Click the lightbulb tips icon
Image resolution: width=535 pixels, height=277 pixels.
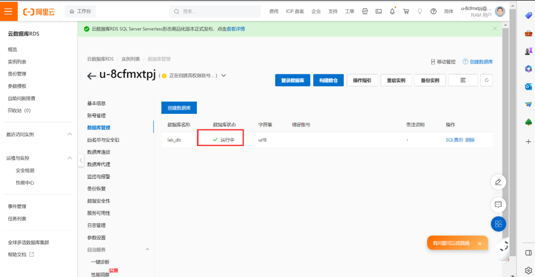pyautogui.click(x=420, y=11)
